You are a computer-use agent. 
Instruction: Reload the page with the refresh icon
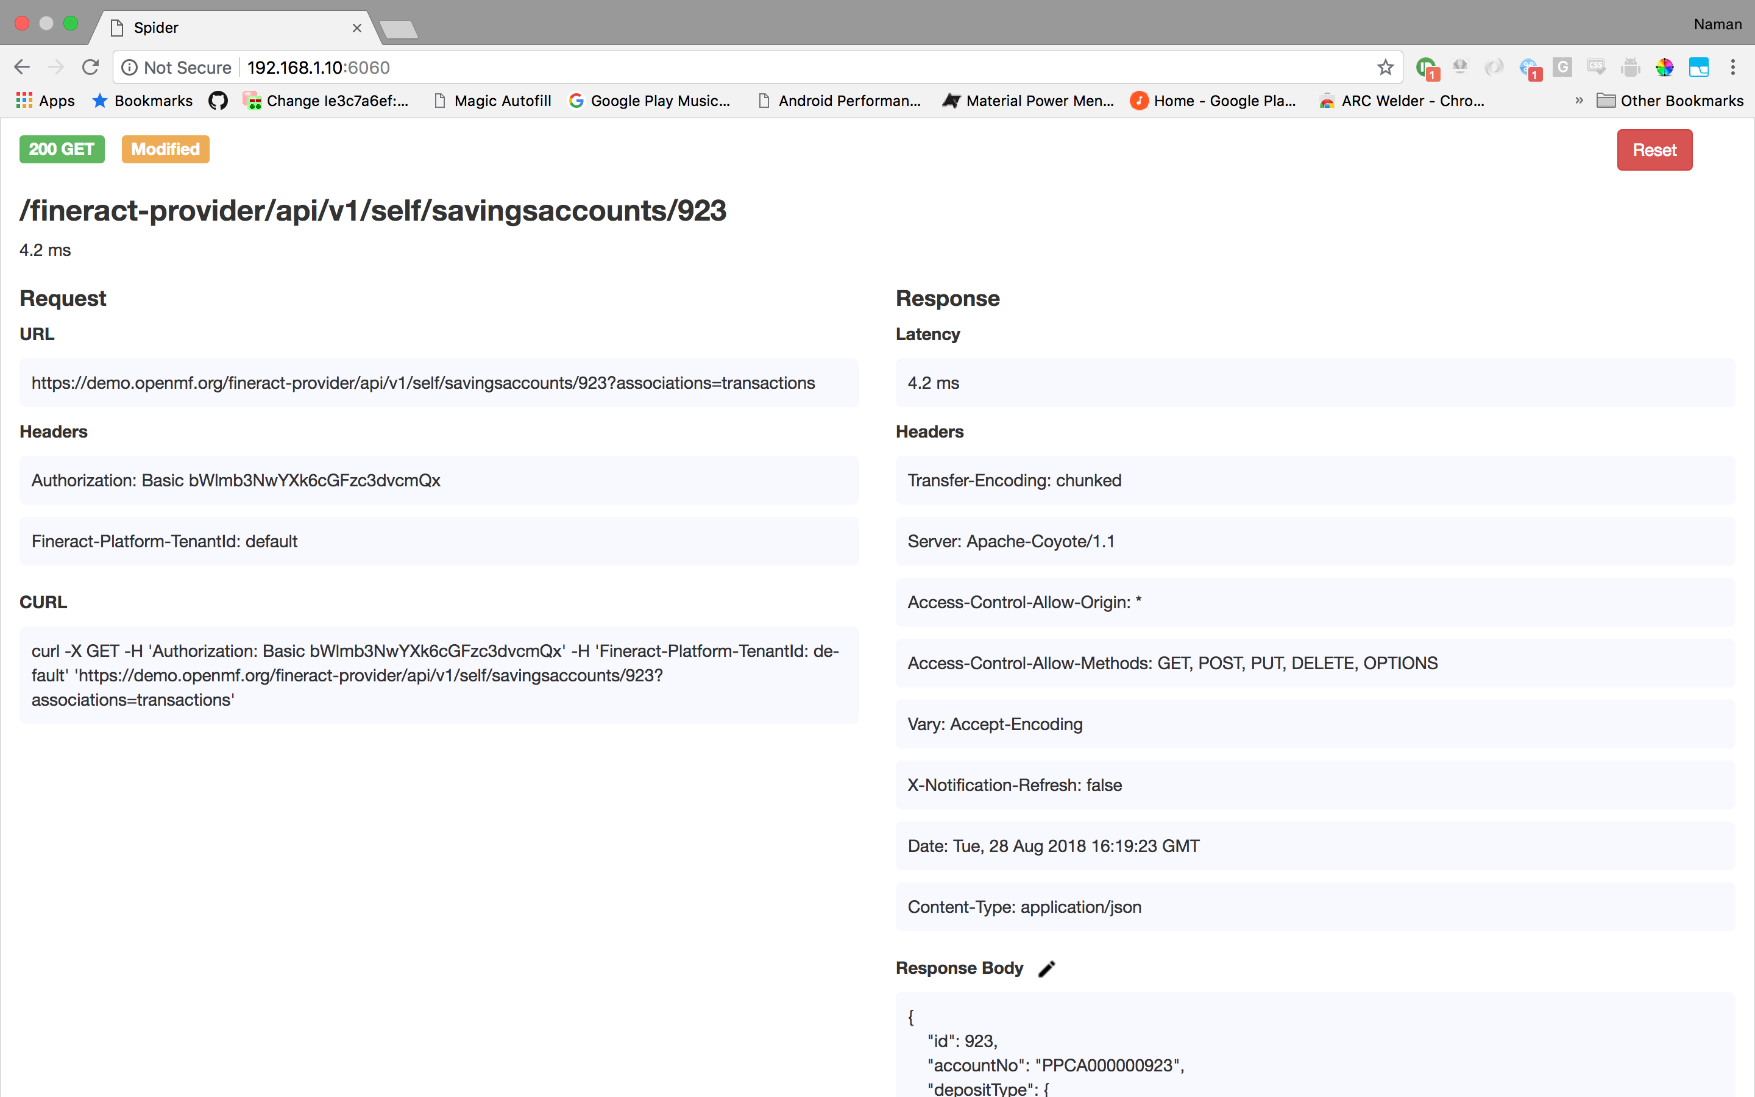91,68
